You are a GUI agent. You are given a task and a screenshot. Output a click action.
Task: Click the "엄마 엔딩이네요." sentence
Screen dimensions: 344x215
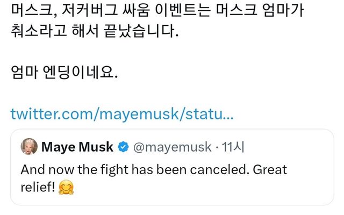tap(63, 71)
